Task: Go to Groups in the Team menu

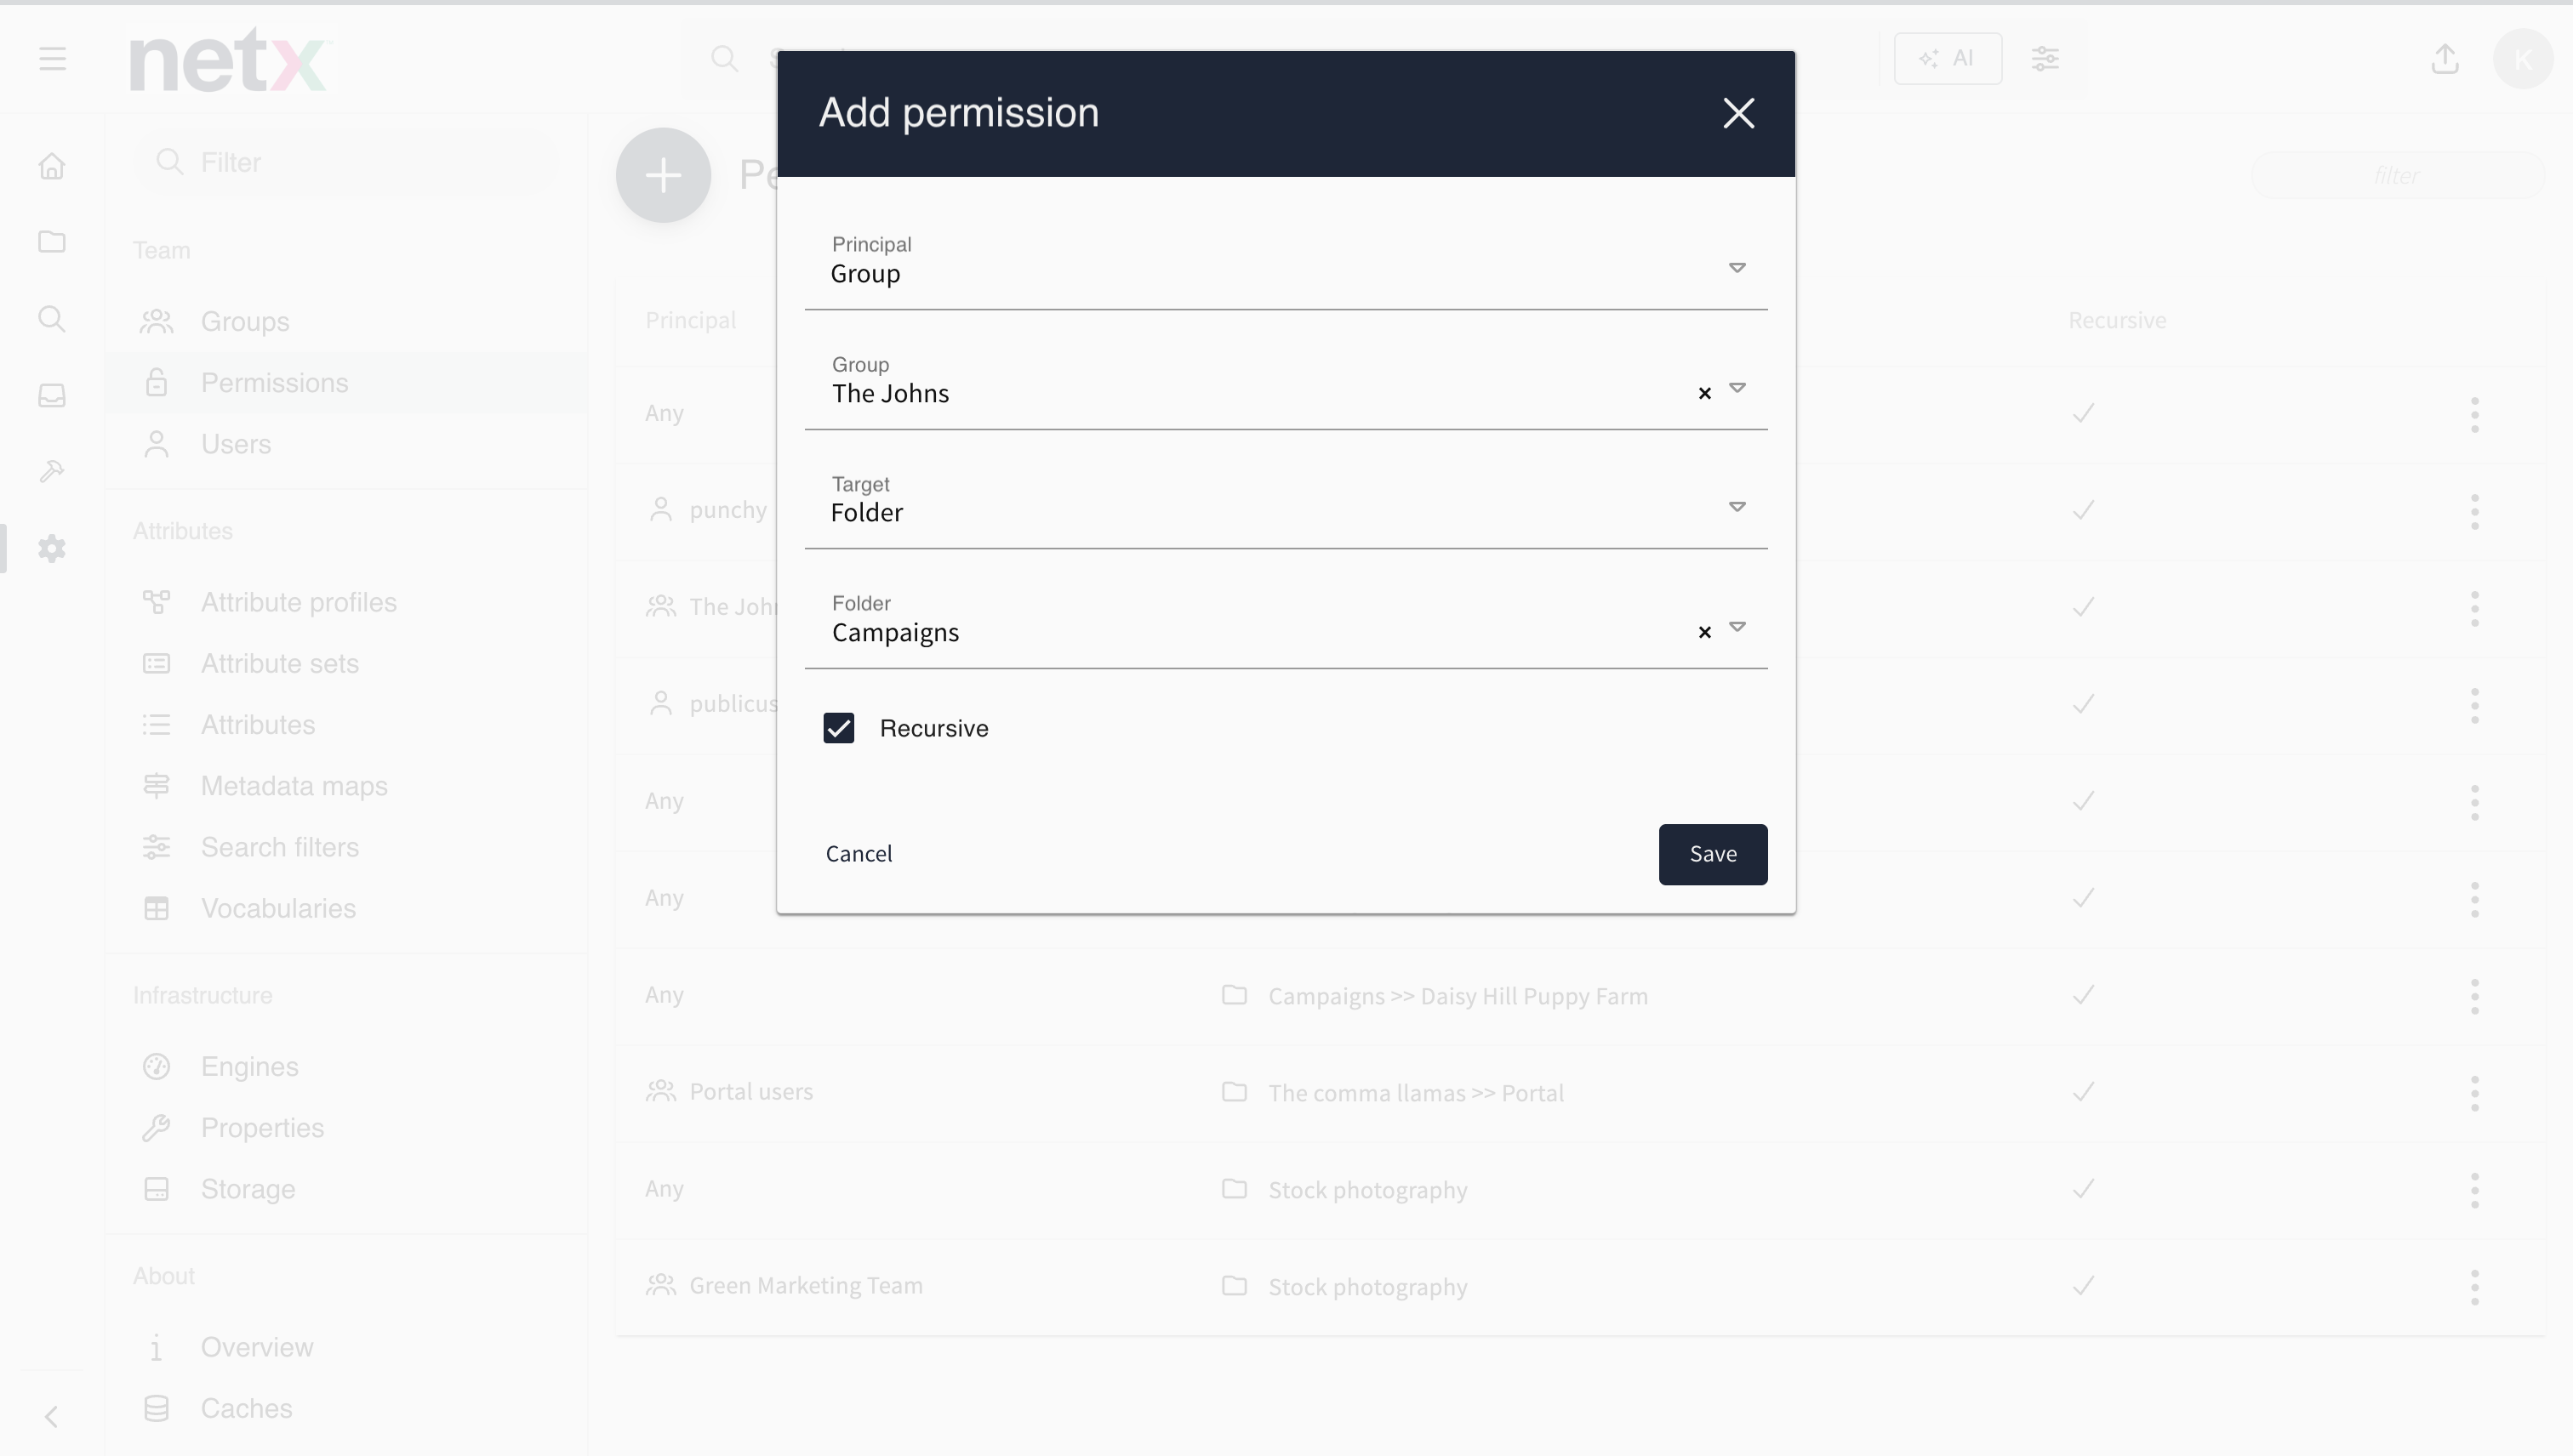Action: (x=245, y=321)
